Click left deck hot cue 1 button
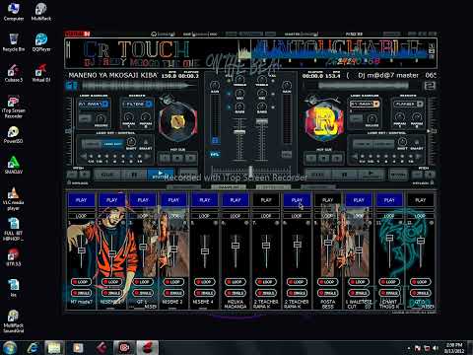 pyautogui.click(x=165, y=158)
